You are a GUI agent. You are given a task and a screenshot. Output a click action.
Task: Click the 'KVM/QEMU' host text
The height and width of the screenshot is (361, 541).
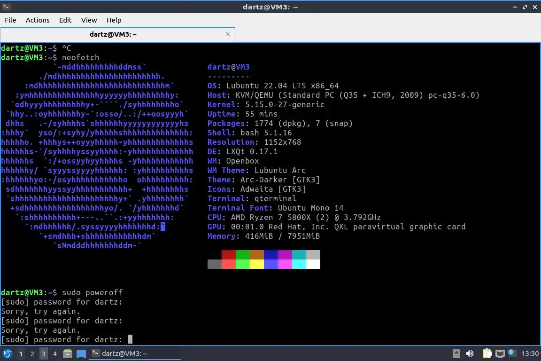click(254, 95)
